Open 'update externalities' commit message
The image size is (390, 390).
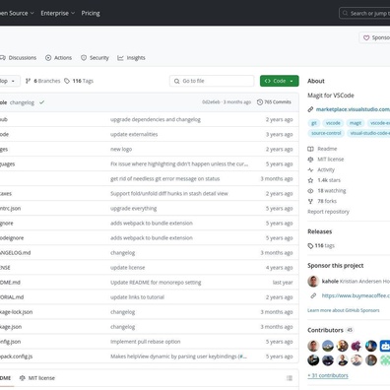pyautogui.click(x=134, y=134)
